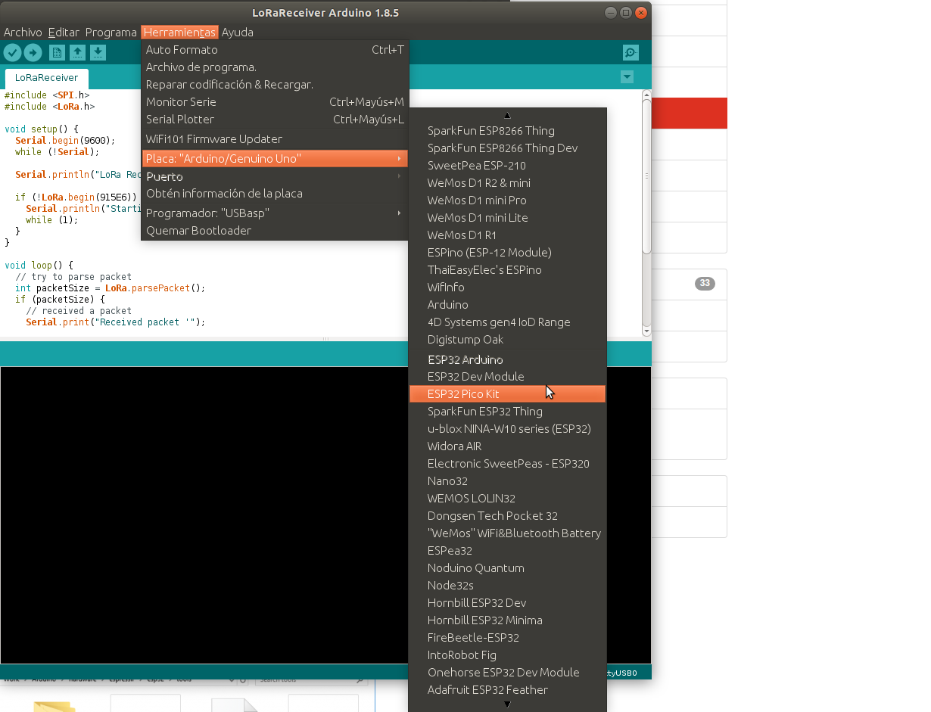This screenshot has height=712, width=931.
Task: Choose Auto Formato menu entry
Action: click(275, 50)
